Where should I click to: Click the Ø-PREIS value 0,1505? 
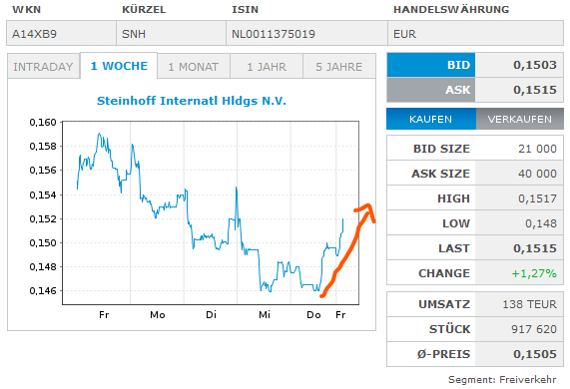tap(535, 354)
